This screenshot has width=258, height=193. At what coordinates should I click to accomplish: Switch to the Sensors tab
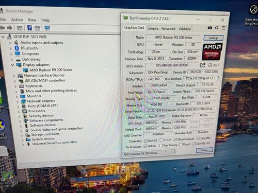tap(153, 28)
